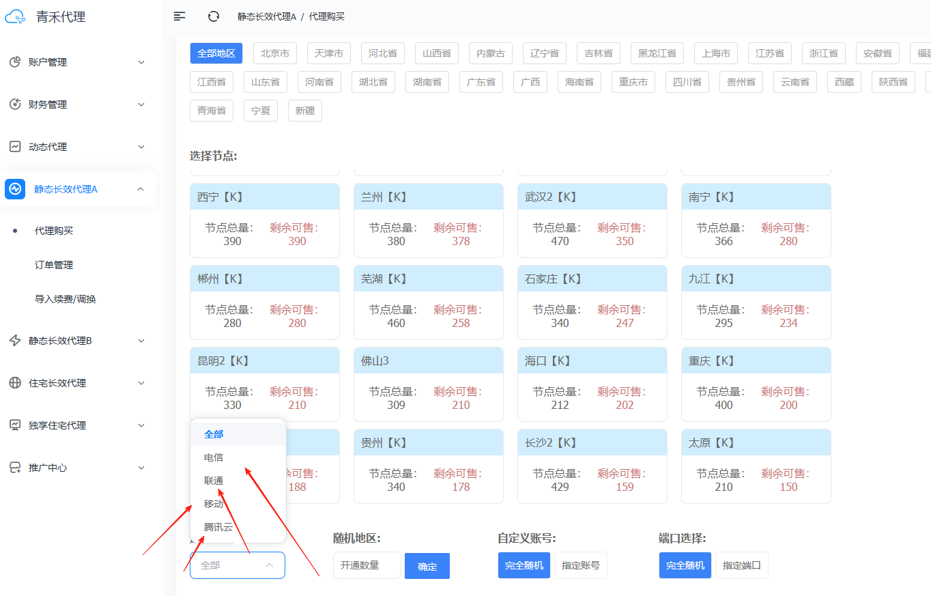Switch to 指定账号 option
Screen dimensions: 931x596
point(580,565)
